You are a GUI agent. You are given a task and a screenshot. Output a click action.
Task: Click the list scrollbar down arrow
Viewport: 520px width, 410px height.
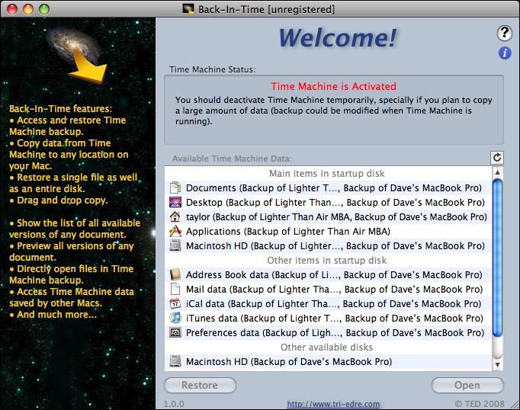tap(497, 364)
